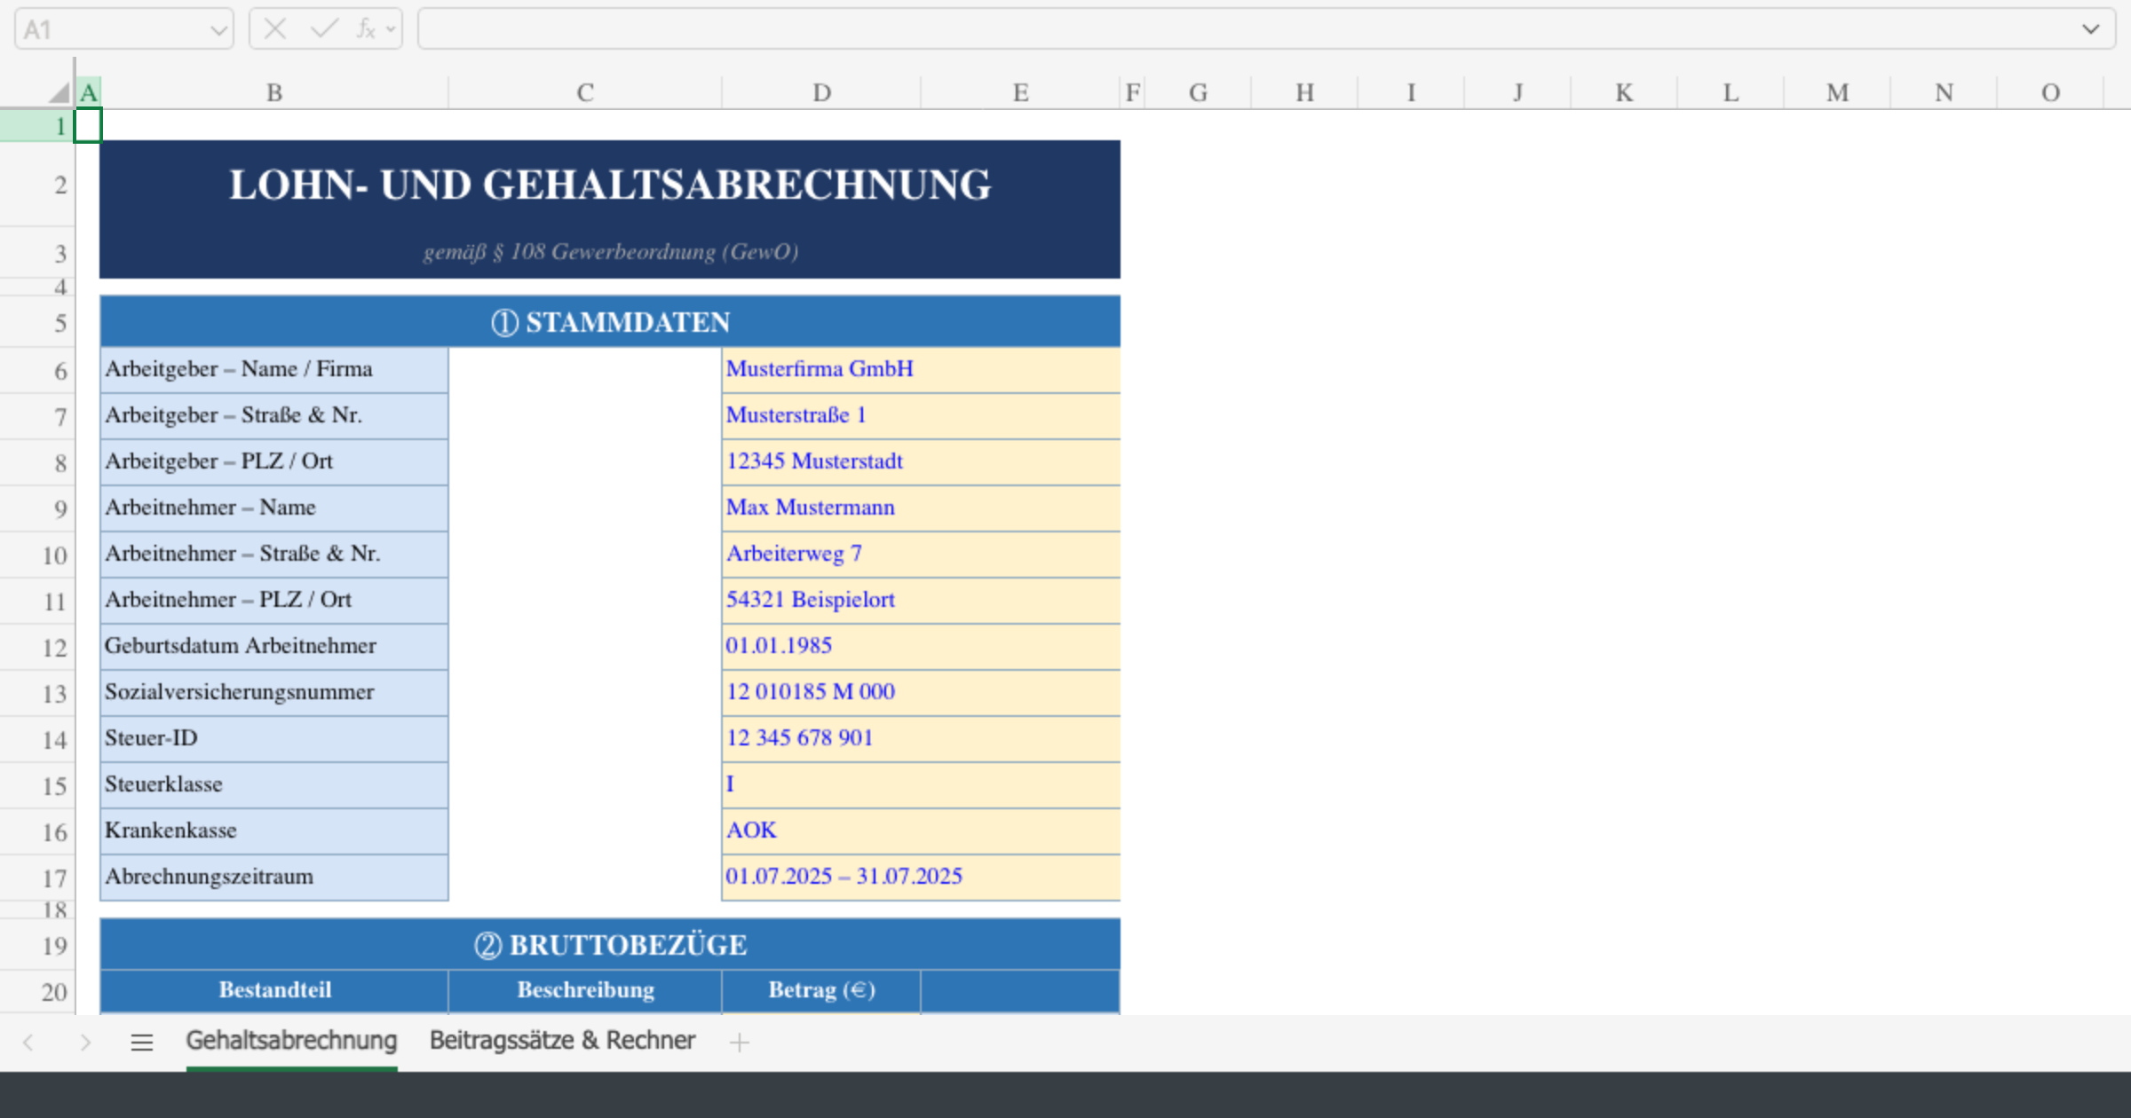Click the cancel (X) formula icon
The image size is (2131, 1118).
coord(275,29)
